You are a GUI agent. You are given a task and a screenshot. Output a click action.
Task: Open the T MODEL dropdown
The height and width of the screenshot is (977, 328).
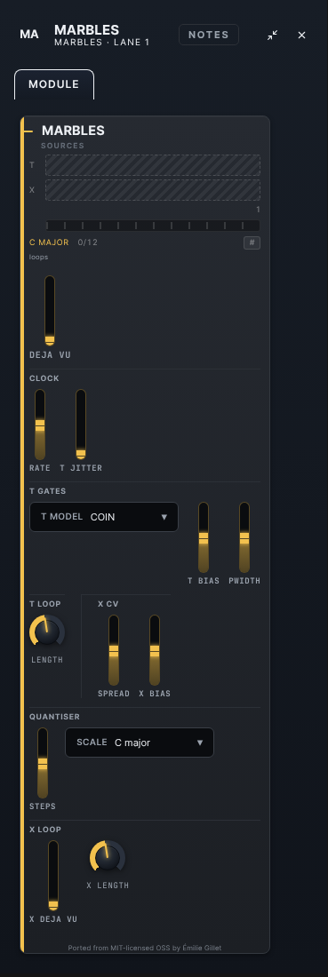(104, 517)
